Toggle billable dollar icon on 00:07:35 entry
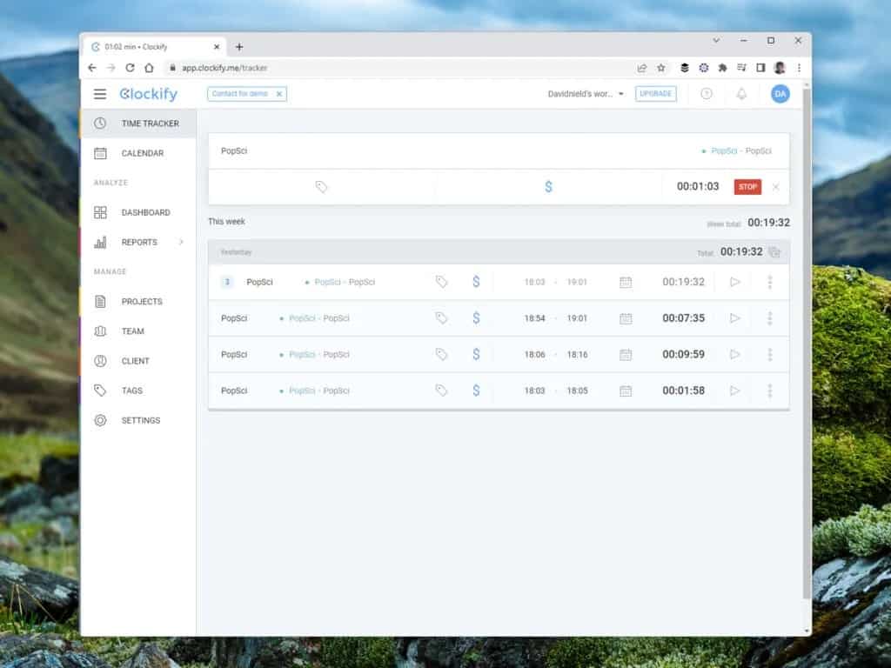891x668 pixels. 476,318
